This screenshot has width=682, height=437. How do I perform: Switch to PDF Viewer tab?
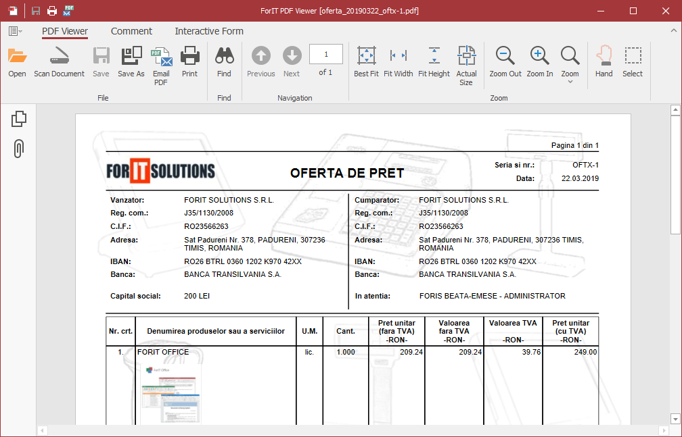[x=65, y=31]
